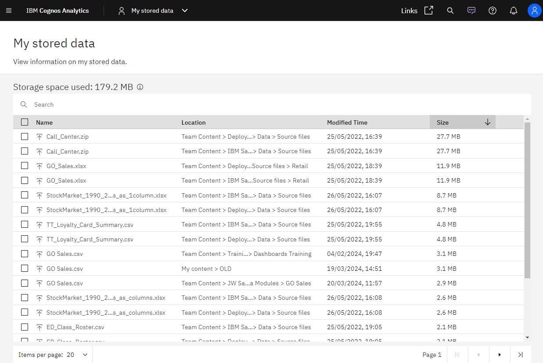Click location 'Team Content > JW Sa...a Modules > GO Sales'
Image resolution: width=543 pixels, height=363 pixels.
coord(246,283)
